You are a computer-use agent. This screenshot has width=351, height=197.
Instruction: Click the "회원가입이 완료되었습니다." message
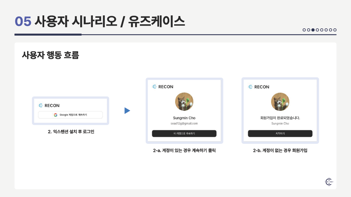click(x=280, y=118)
